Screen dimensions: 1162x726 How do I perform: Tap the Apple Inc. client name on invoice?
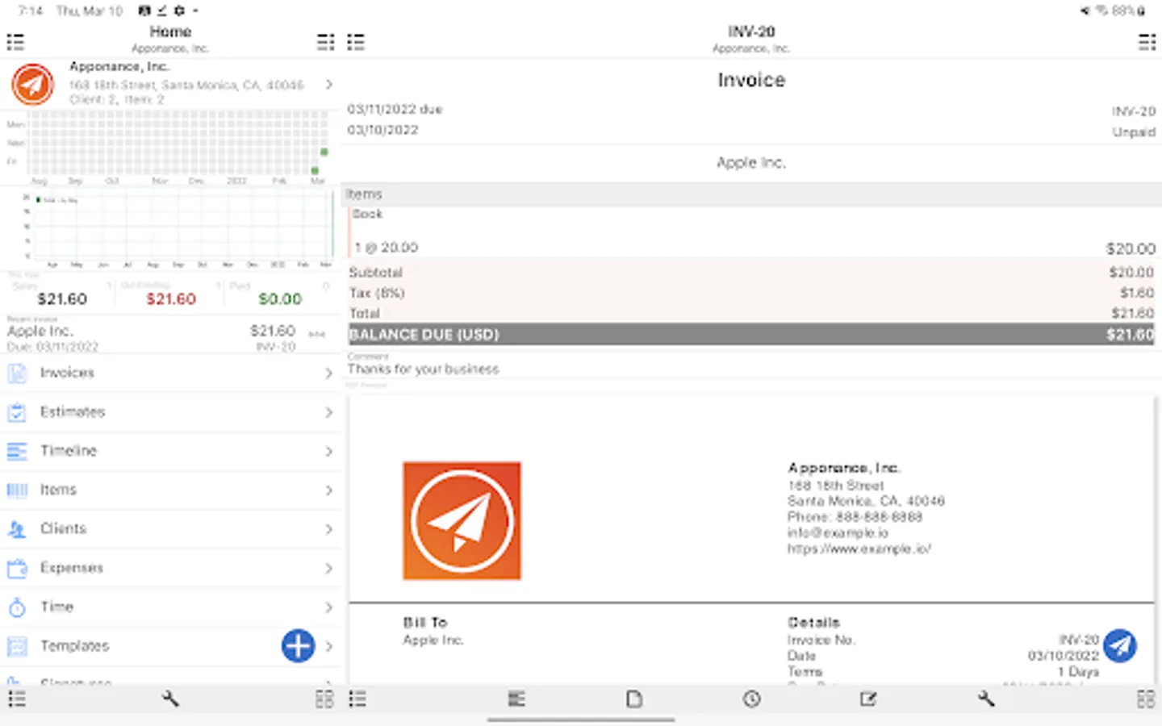(751, 163)
